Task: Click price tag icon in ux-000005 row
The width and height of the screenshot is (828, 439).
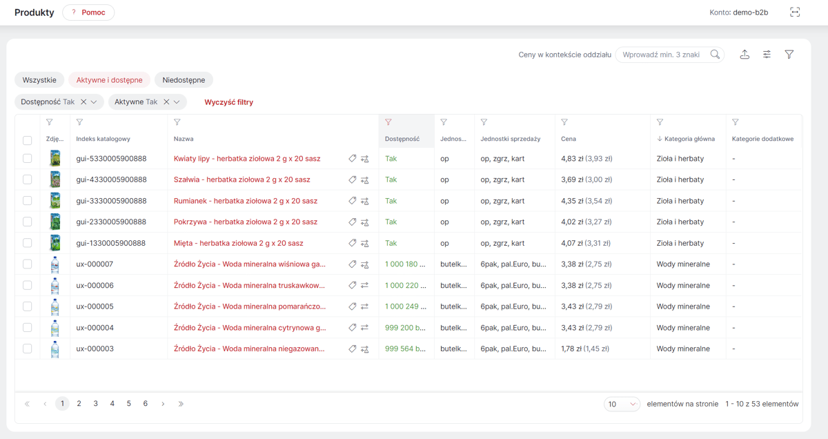Action: (x=353, y=306)
